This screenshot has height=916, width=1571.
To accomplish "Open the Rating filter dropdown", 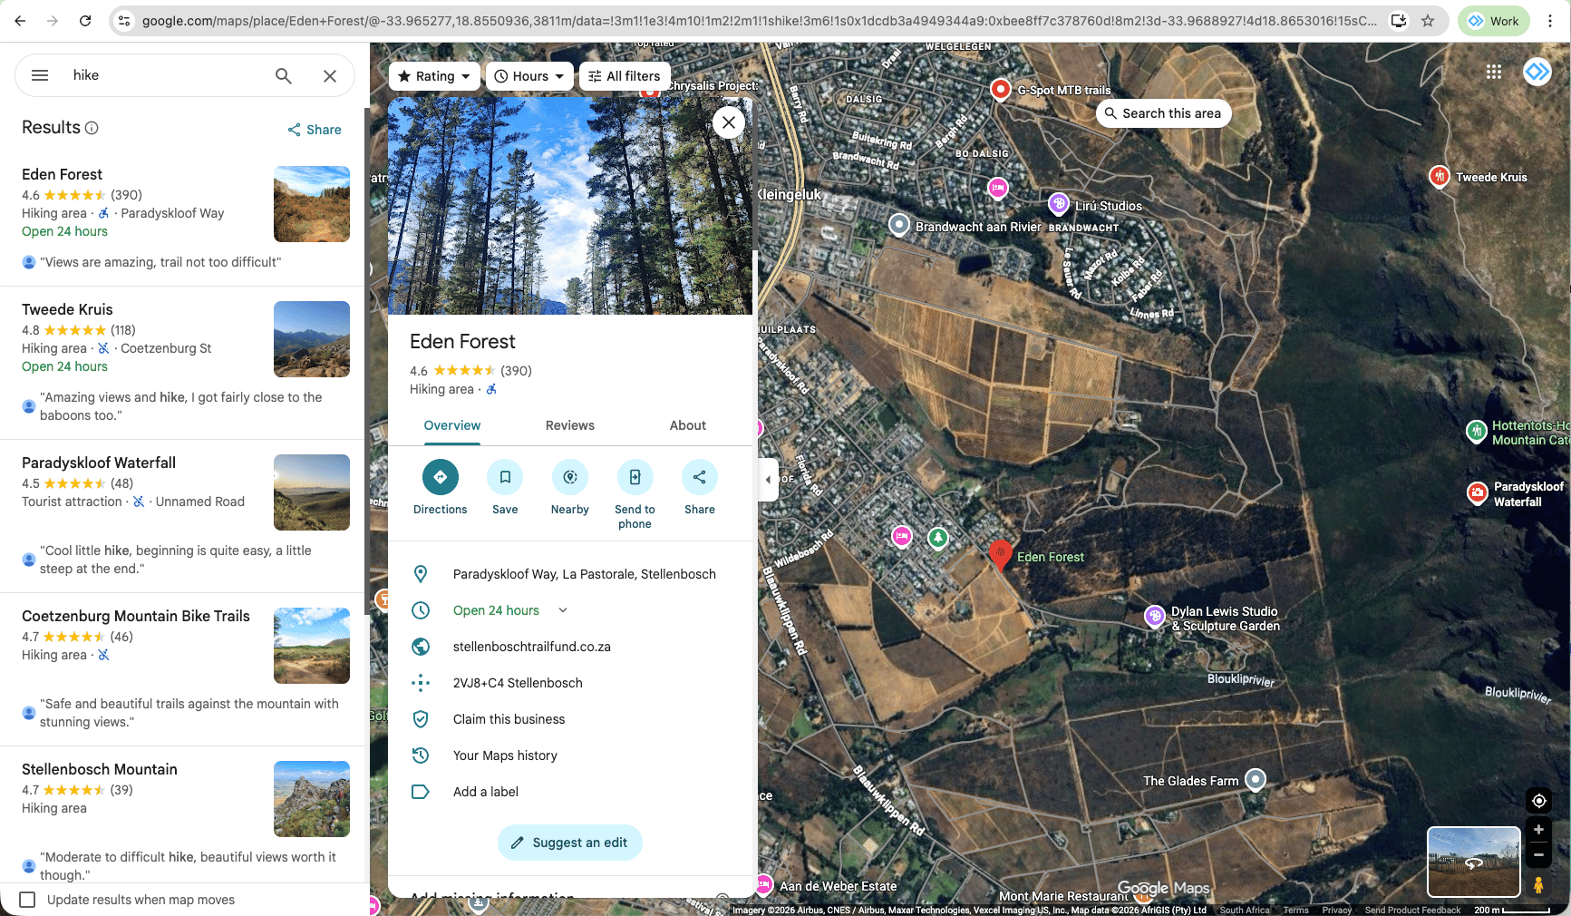I will click(434, 76).
